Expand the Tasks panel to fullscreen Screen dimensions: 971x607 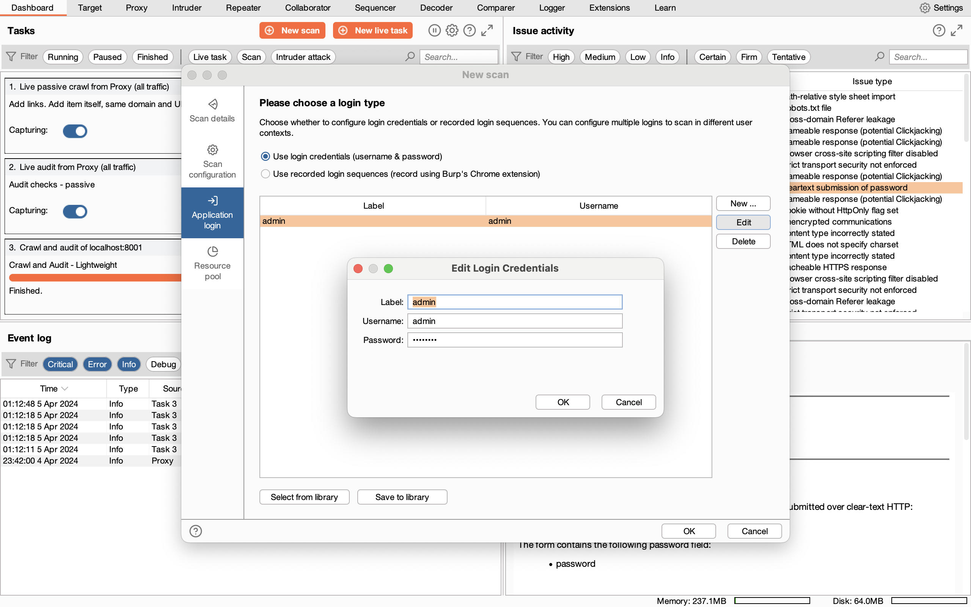pyautogui.click(x=487, y=30)
